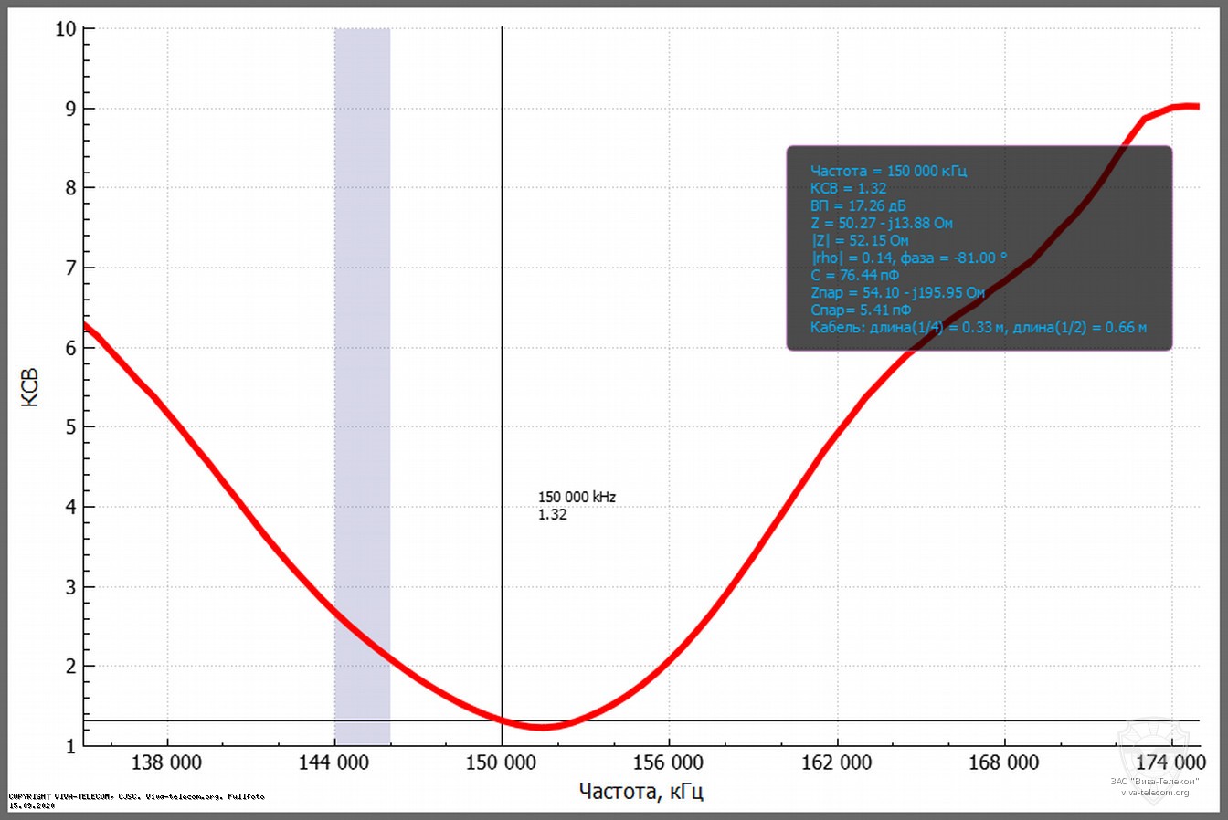Click the 174 000 x-axis tick label
This screenshot has width=1228, height=820.
1170,762
